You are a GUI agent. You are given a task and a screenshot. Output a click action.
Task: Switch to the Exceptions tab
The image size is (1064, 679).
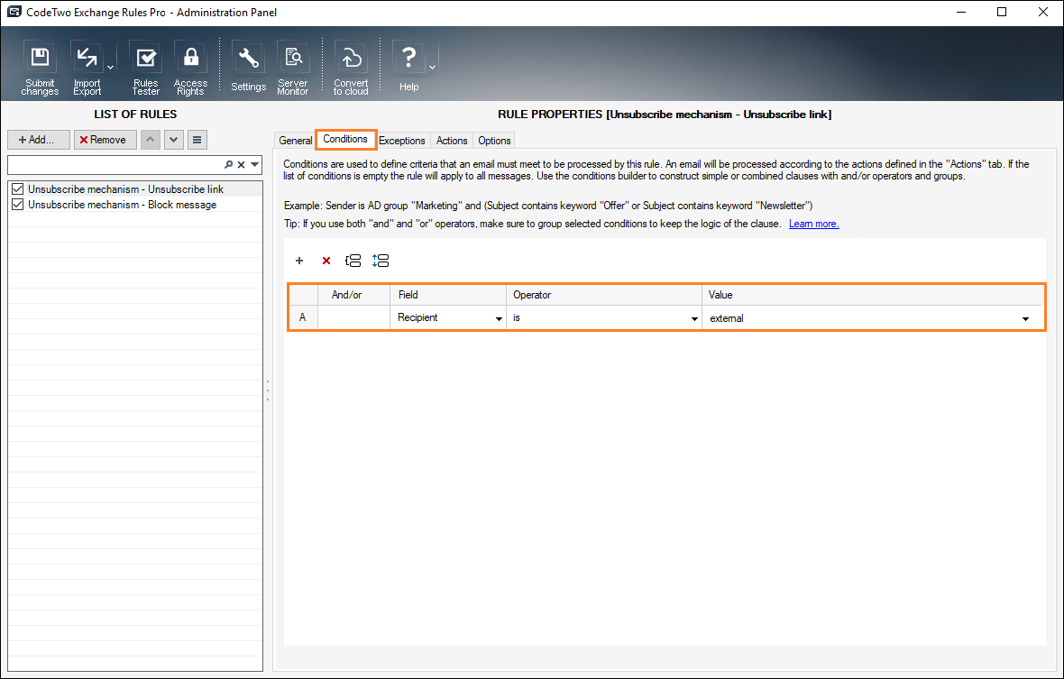[x=402, y=141]
